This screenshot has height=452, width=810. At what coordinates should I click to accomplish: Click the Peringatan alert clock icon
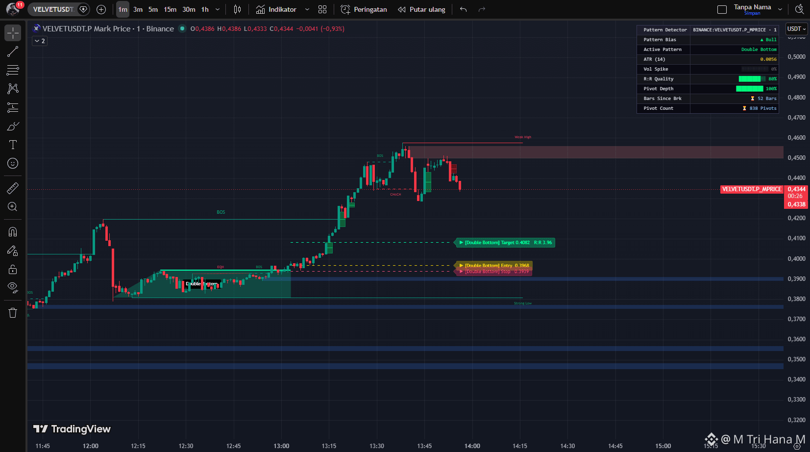click(x=345, y=9)
